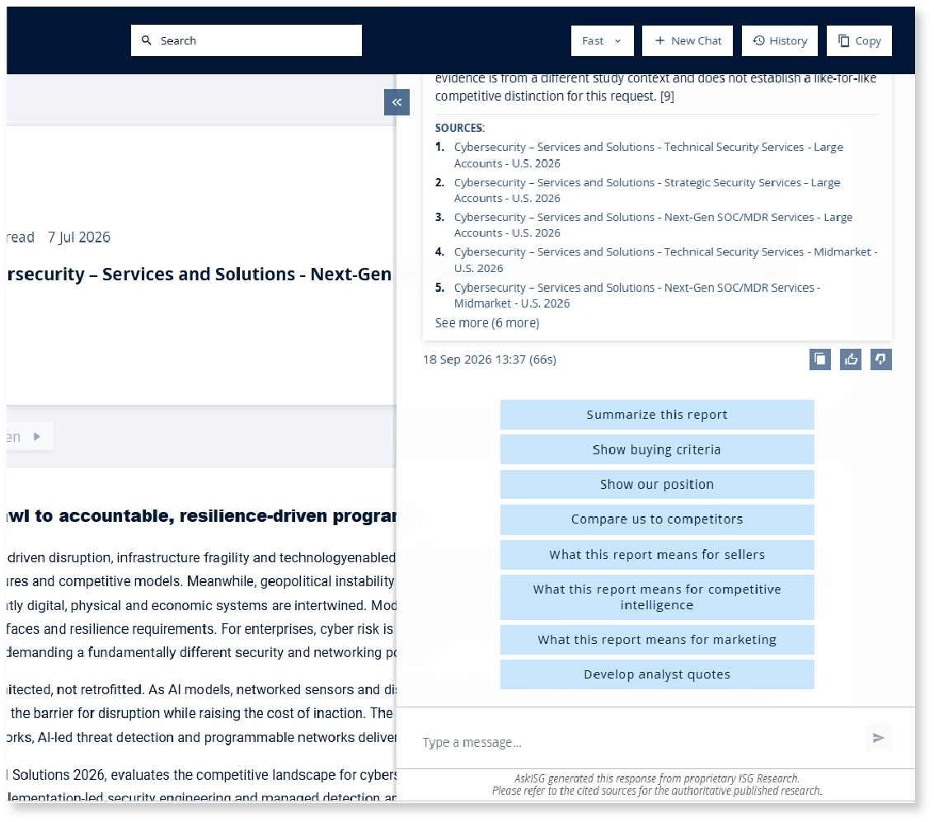Open Technical Security Services Midmarket source
Image resolution: width=934 pixels, height=822 pixels.
coord(665,261)
